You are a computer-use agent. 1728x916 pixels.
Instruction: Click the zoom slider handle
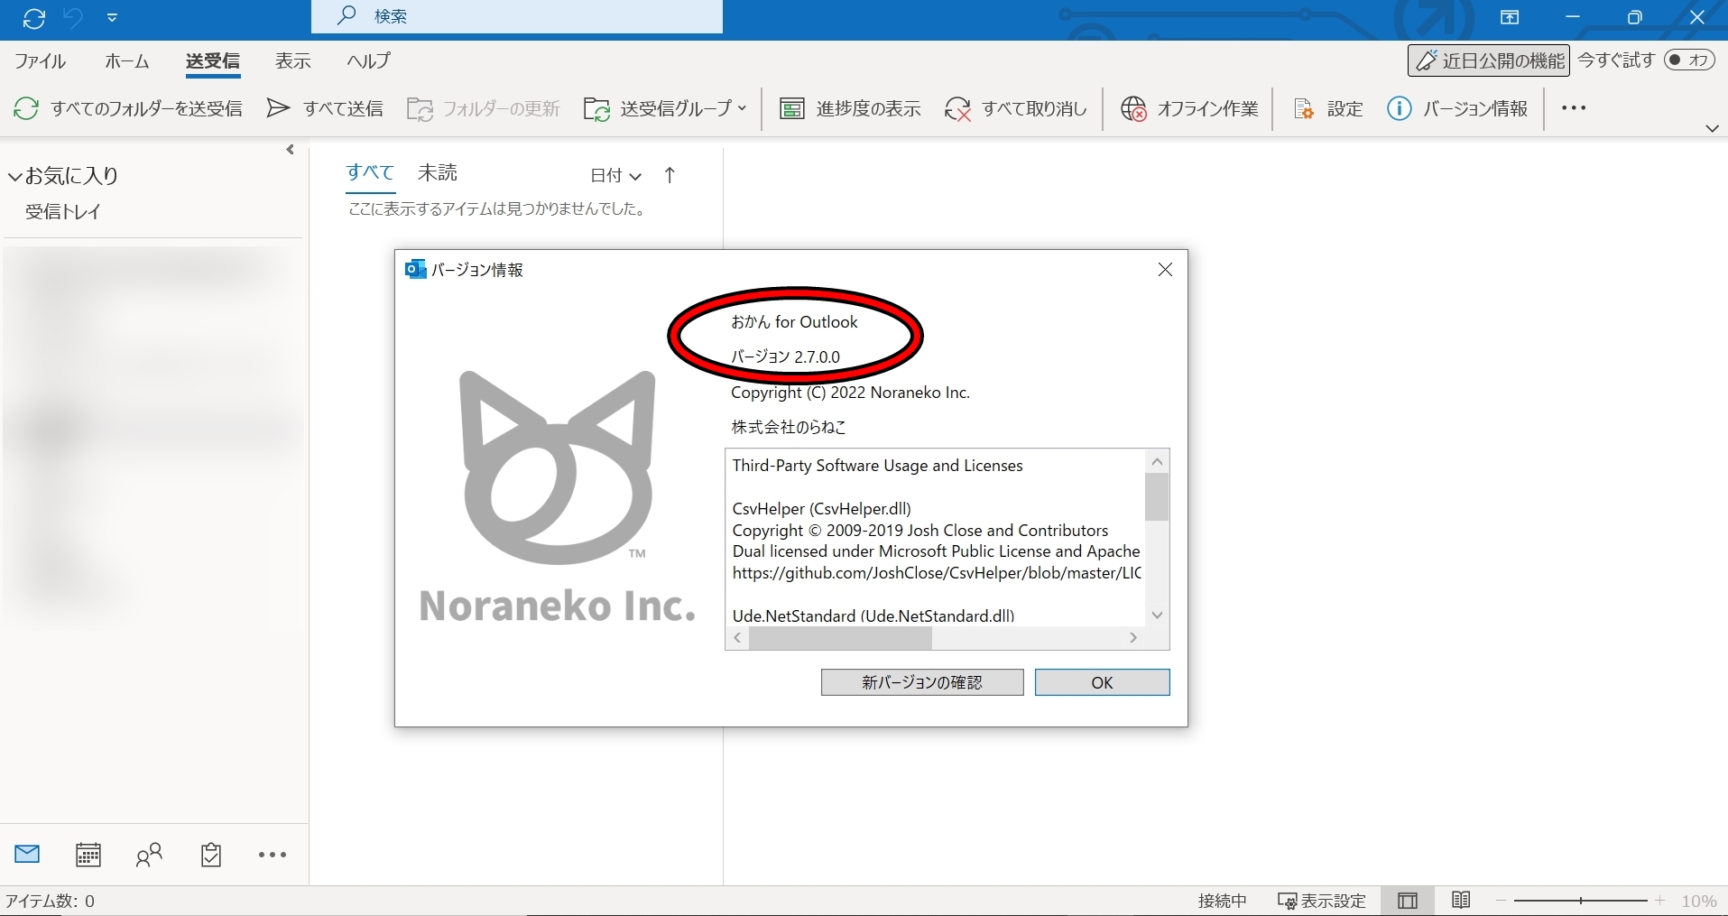click(x=1581, y=901)
